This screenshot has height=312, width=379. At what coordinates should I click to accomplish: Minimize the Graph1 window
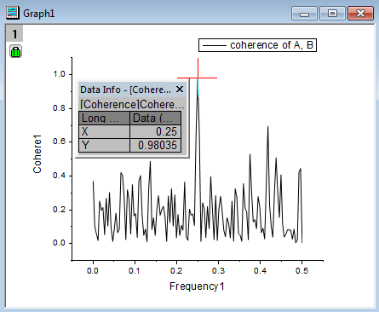pyautogui.click(x=304, y=14)
